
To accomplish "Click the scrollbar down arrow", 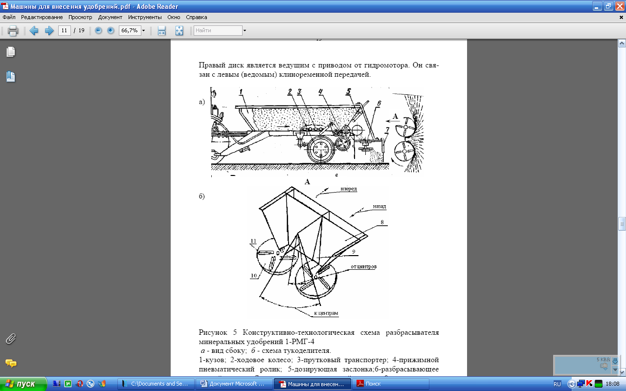I will (622, 373).
